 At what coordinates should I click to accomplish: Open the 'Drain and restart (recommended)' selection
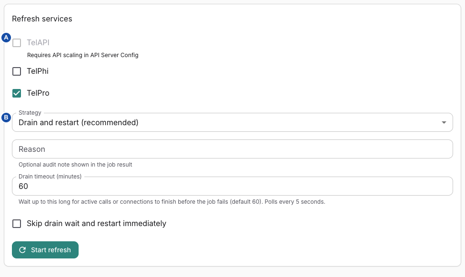(x=232, y=122)
